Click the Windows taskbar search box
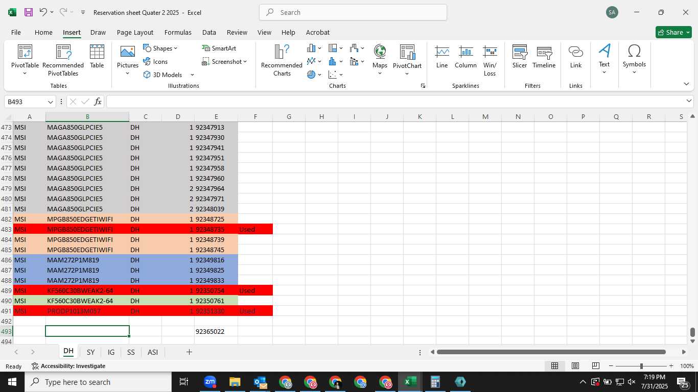The width and height of the screenshot is (698, 392). click(x=98, y=382)
